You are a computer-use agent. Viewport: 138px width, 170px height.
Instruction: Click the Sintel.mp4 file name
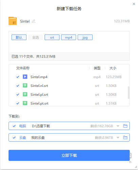click(x=39, y=77)
